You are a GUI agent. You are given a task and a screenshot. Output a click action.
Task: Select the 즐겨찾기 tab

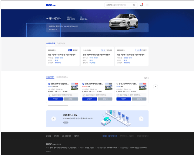(x=50, y=77)
